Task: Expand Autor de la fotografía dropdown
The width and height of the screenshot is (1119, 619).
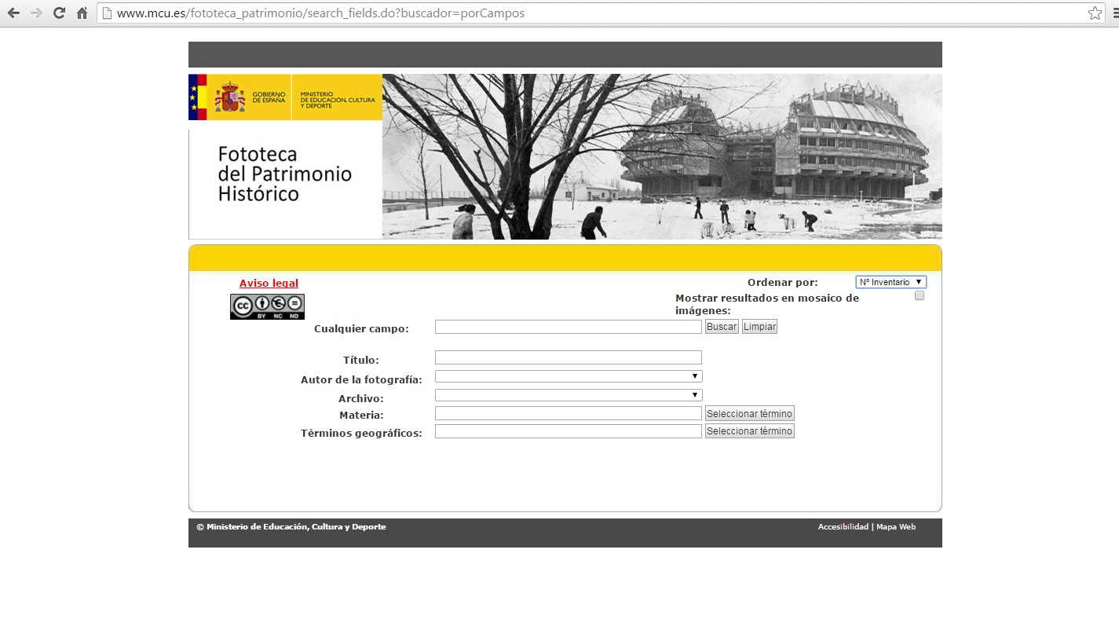Action: [x=569, y=377]
